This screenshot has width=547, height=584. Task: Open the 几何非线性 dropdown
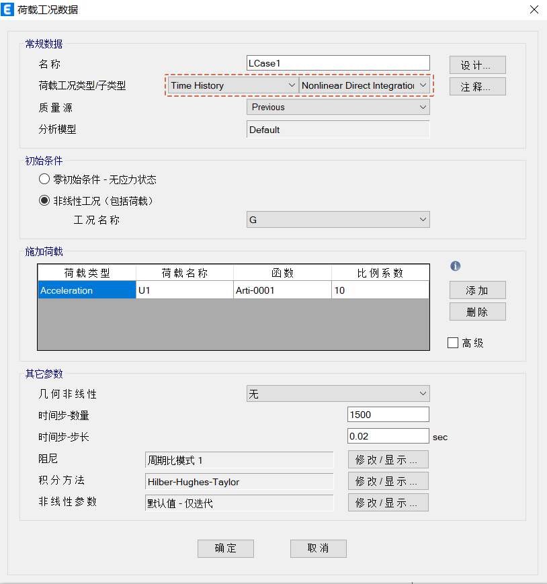(x=338, y=394)
